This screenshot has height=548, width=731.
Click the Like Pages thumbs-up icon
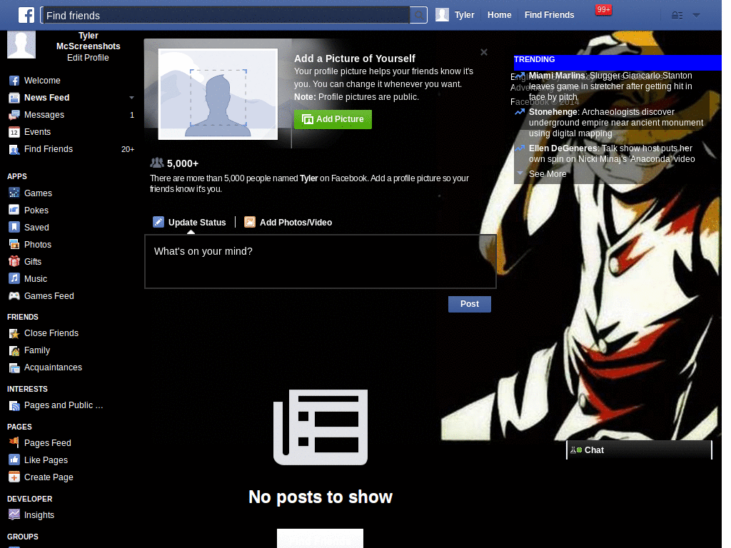pos(14,460)
